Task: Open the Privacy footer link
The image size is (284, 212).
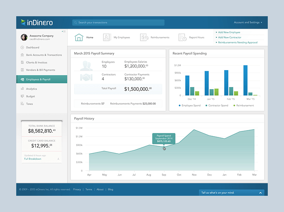Action: tap(77, 189)
